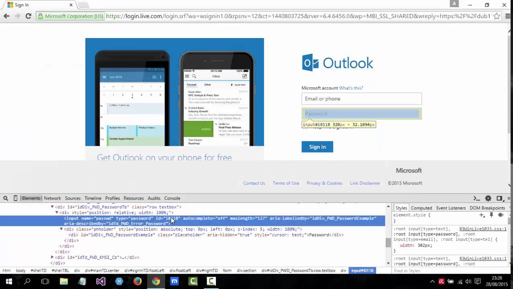Expand the idTd_PWD_KMSI_Cb div node
This screenshot has height=289, width=513.
coord(52,257)
